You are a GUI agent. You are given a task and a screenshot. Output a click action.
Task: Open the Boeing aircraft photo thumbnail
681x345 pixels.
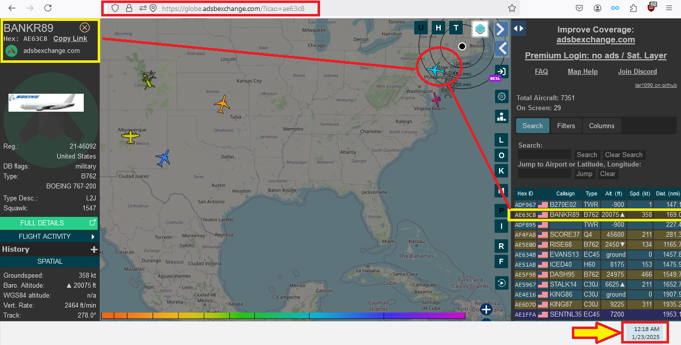(x=46, y=103)
